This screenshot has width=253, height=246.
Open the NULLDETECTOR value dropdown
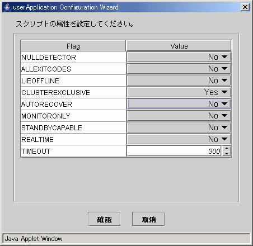tap(179, 57)
